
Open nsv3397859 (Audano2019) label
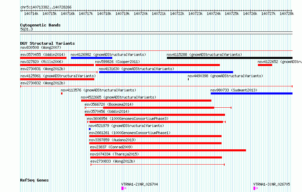click(x=112, y=140)
